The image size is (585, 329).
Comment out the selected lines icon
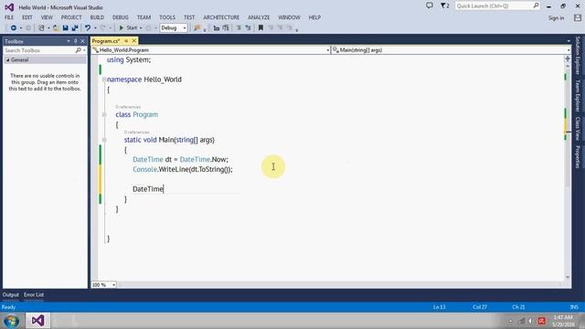[x=239, y=28]
